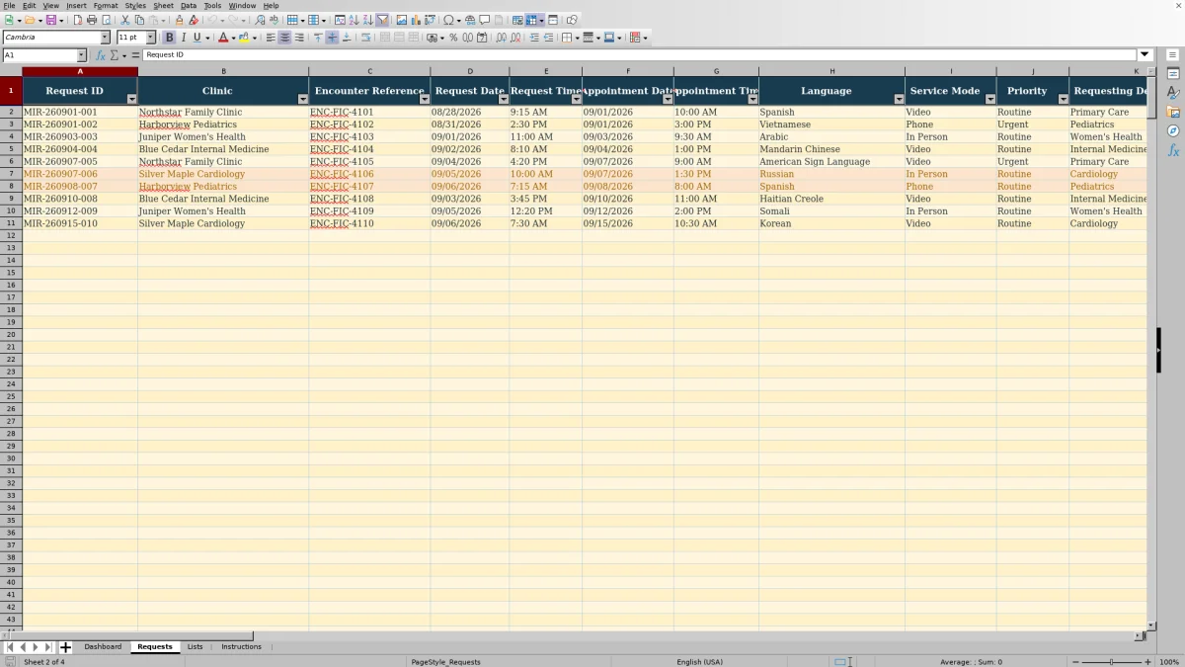Toggle Wrap Text option

365,38
